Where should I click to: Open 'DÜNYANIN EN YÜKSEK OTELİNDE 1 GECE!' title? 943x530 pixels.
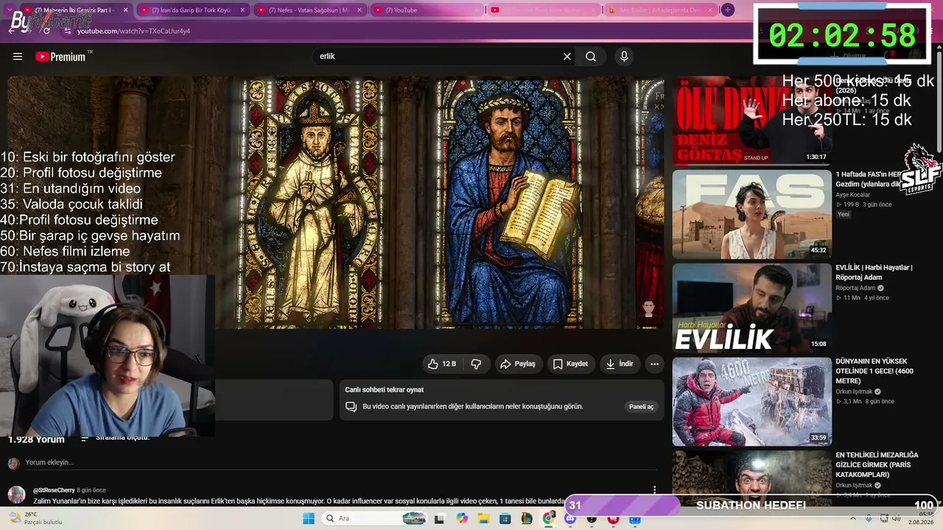874,371
